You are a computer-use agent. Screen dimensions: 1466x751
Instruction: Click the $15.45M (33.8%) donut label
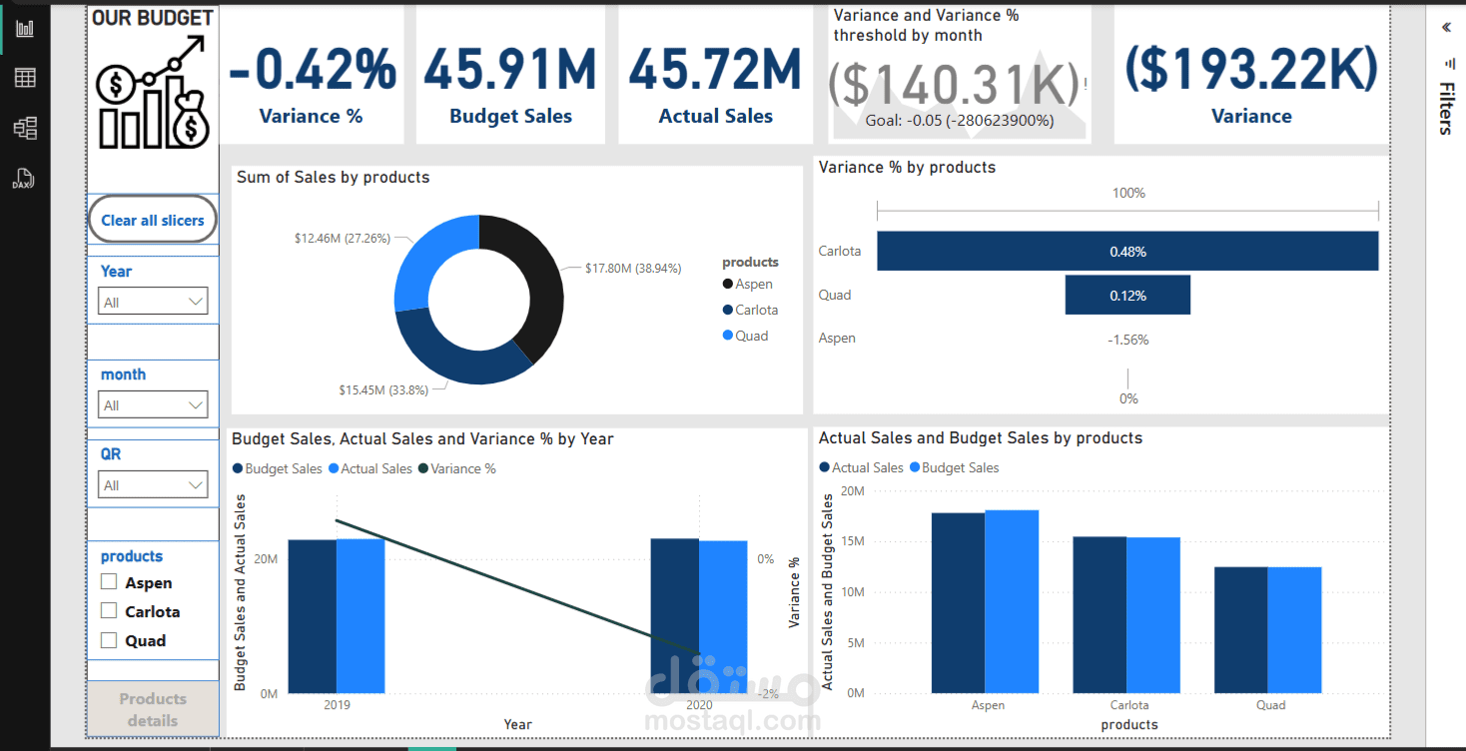click(x=383, y=389)
